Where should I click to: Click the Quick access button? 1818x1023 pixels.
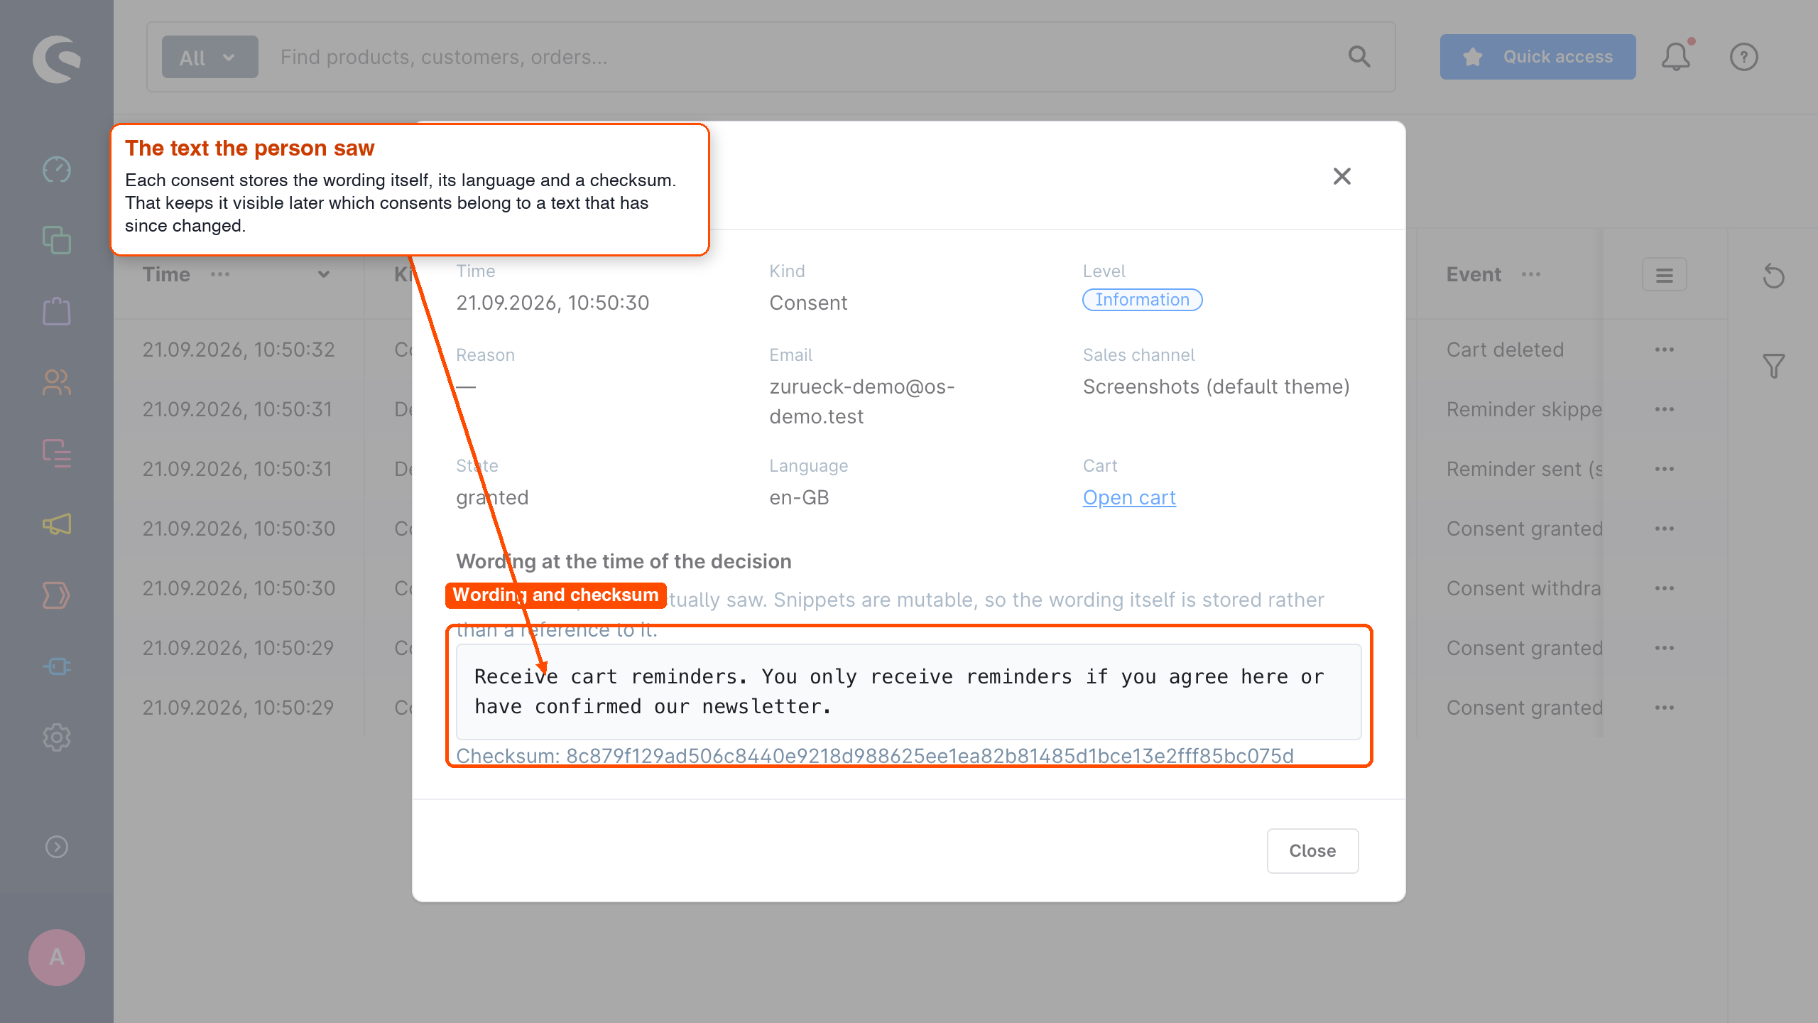tap(1538, 57)
